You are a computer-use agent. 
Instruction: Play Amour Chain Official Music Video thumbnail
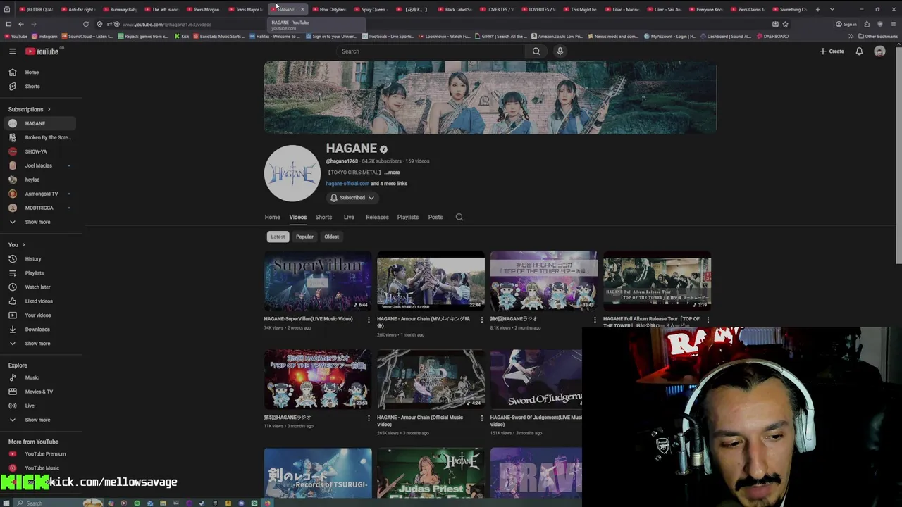431,380
